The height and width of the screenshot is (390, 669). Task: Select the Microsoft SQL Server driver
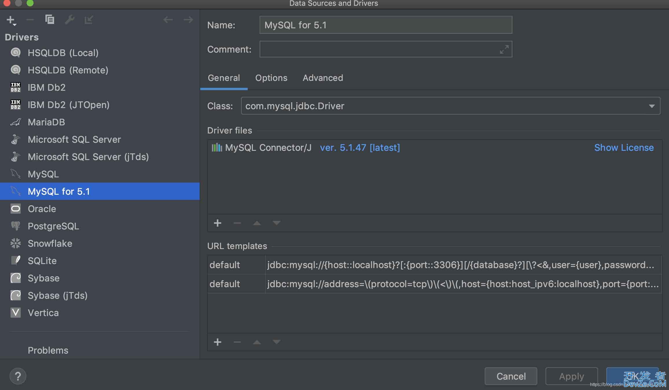coord(100,139)
